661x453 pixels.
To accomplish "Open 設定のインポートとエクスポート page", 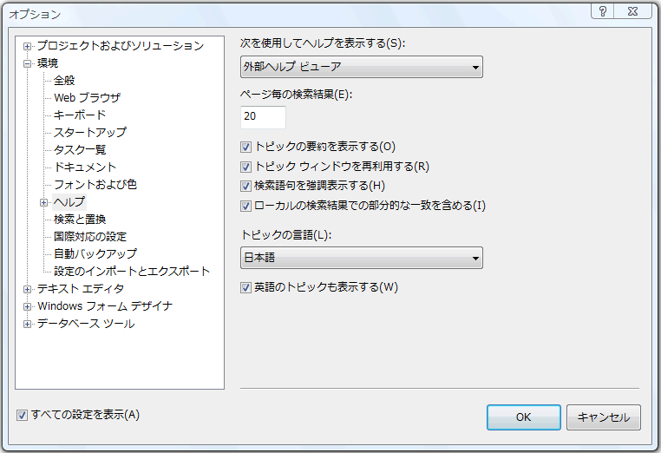I will click(x=132, y=271).
